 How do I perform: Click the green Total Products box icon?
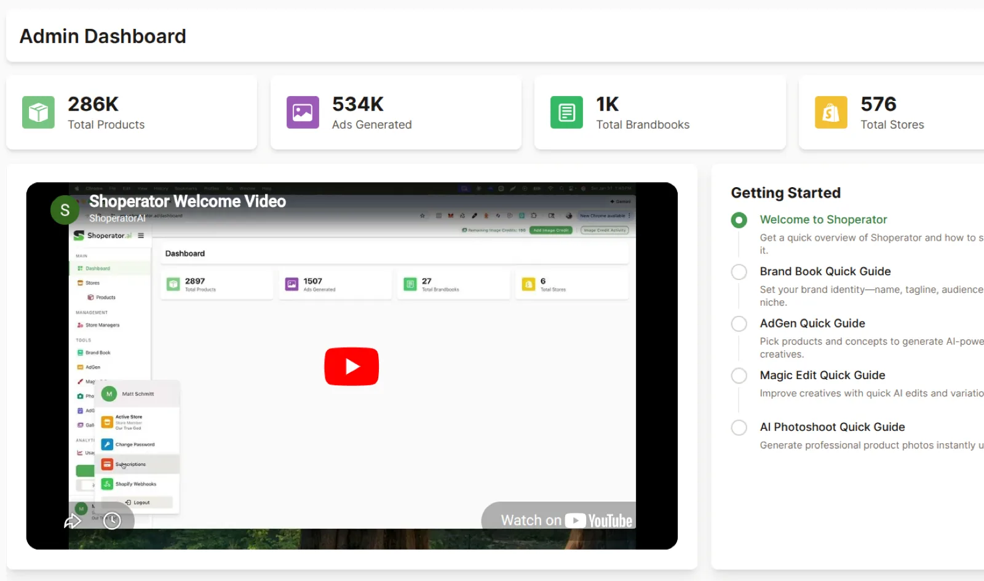pos(38,113)
